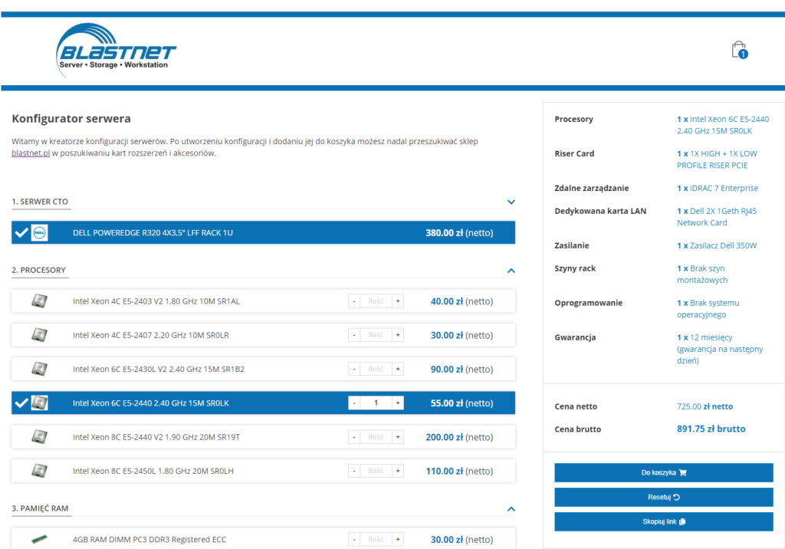Open summary link 12 miesięcy gwarancja

coord(720,349)
